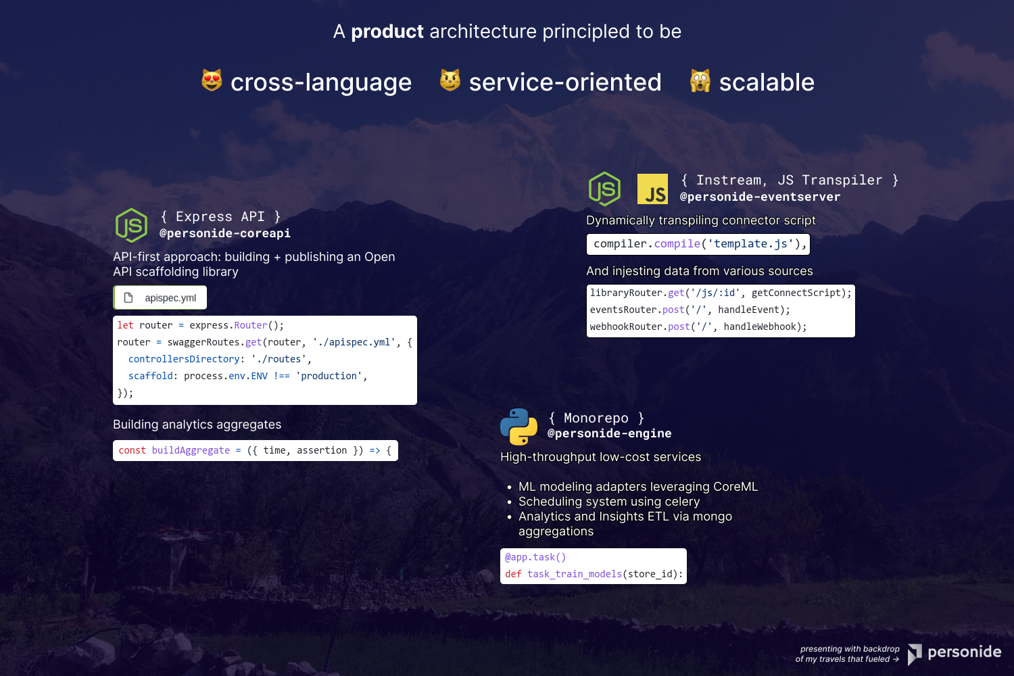The height and width of the screenshot is (676, 1014).
Task: Click "Dynamically transpiling connector script" text
Action: [701, 220]
